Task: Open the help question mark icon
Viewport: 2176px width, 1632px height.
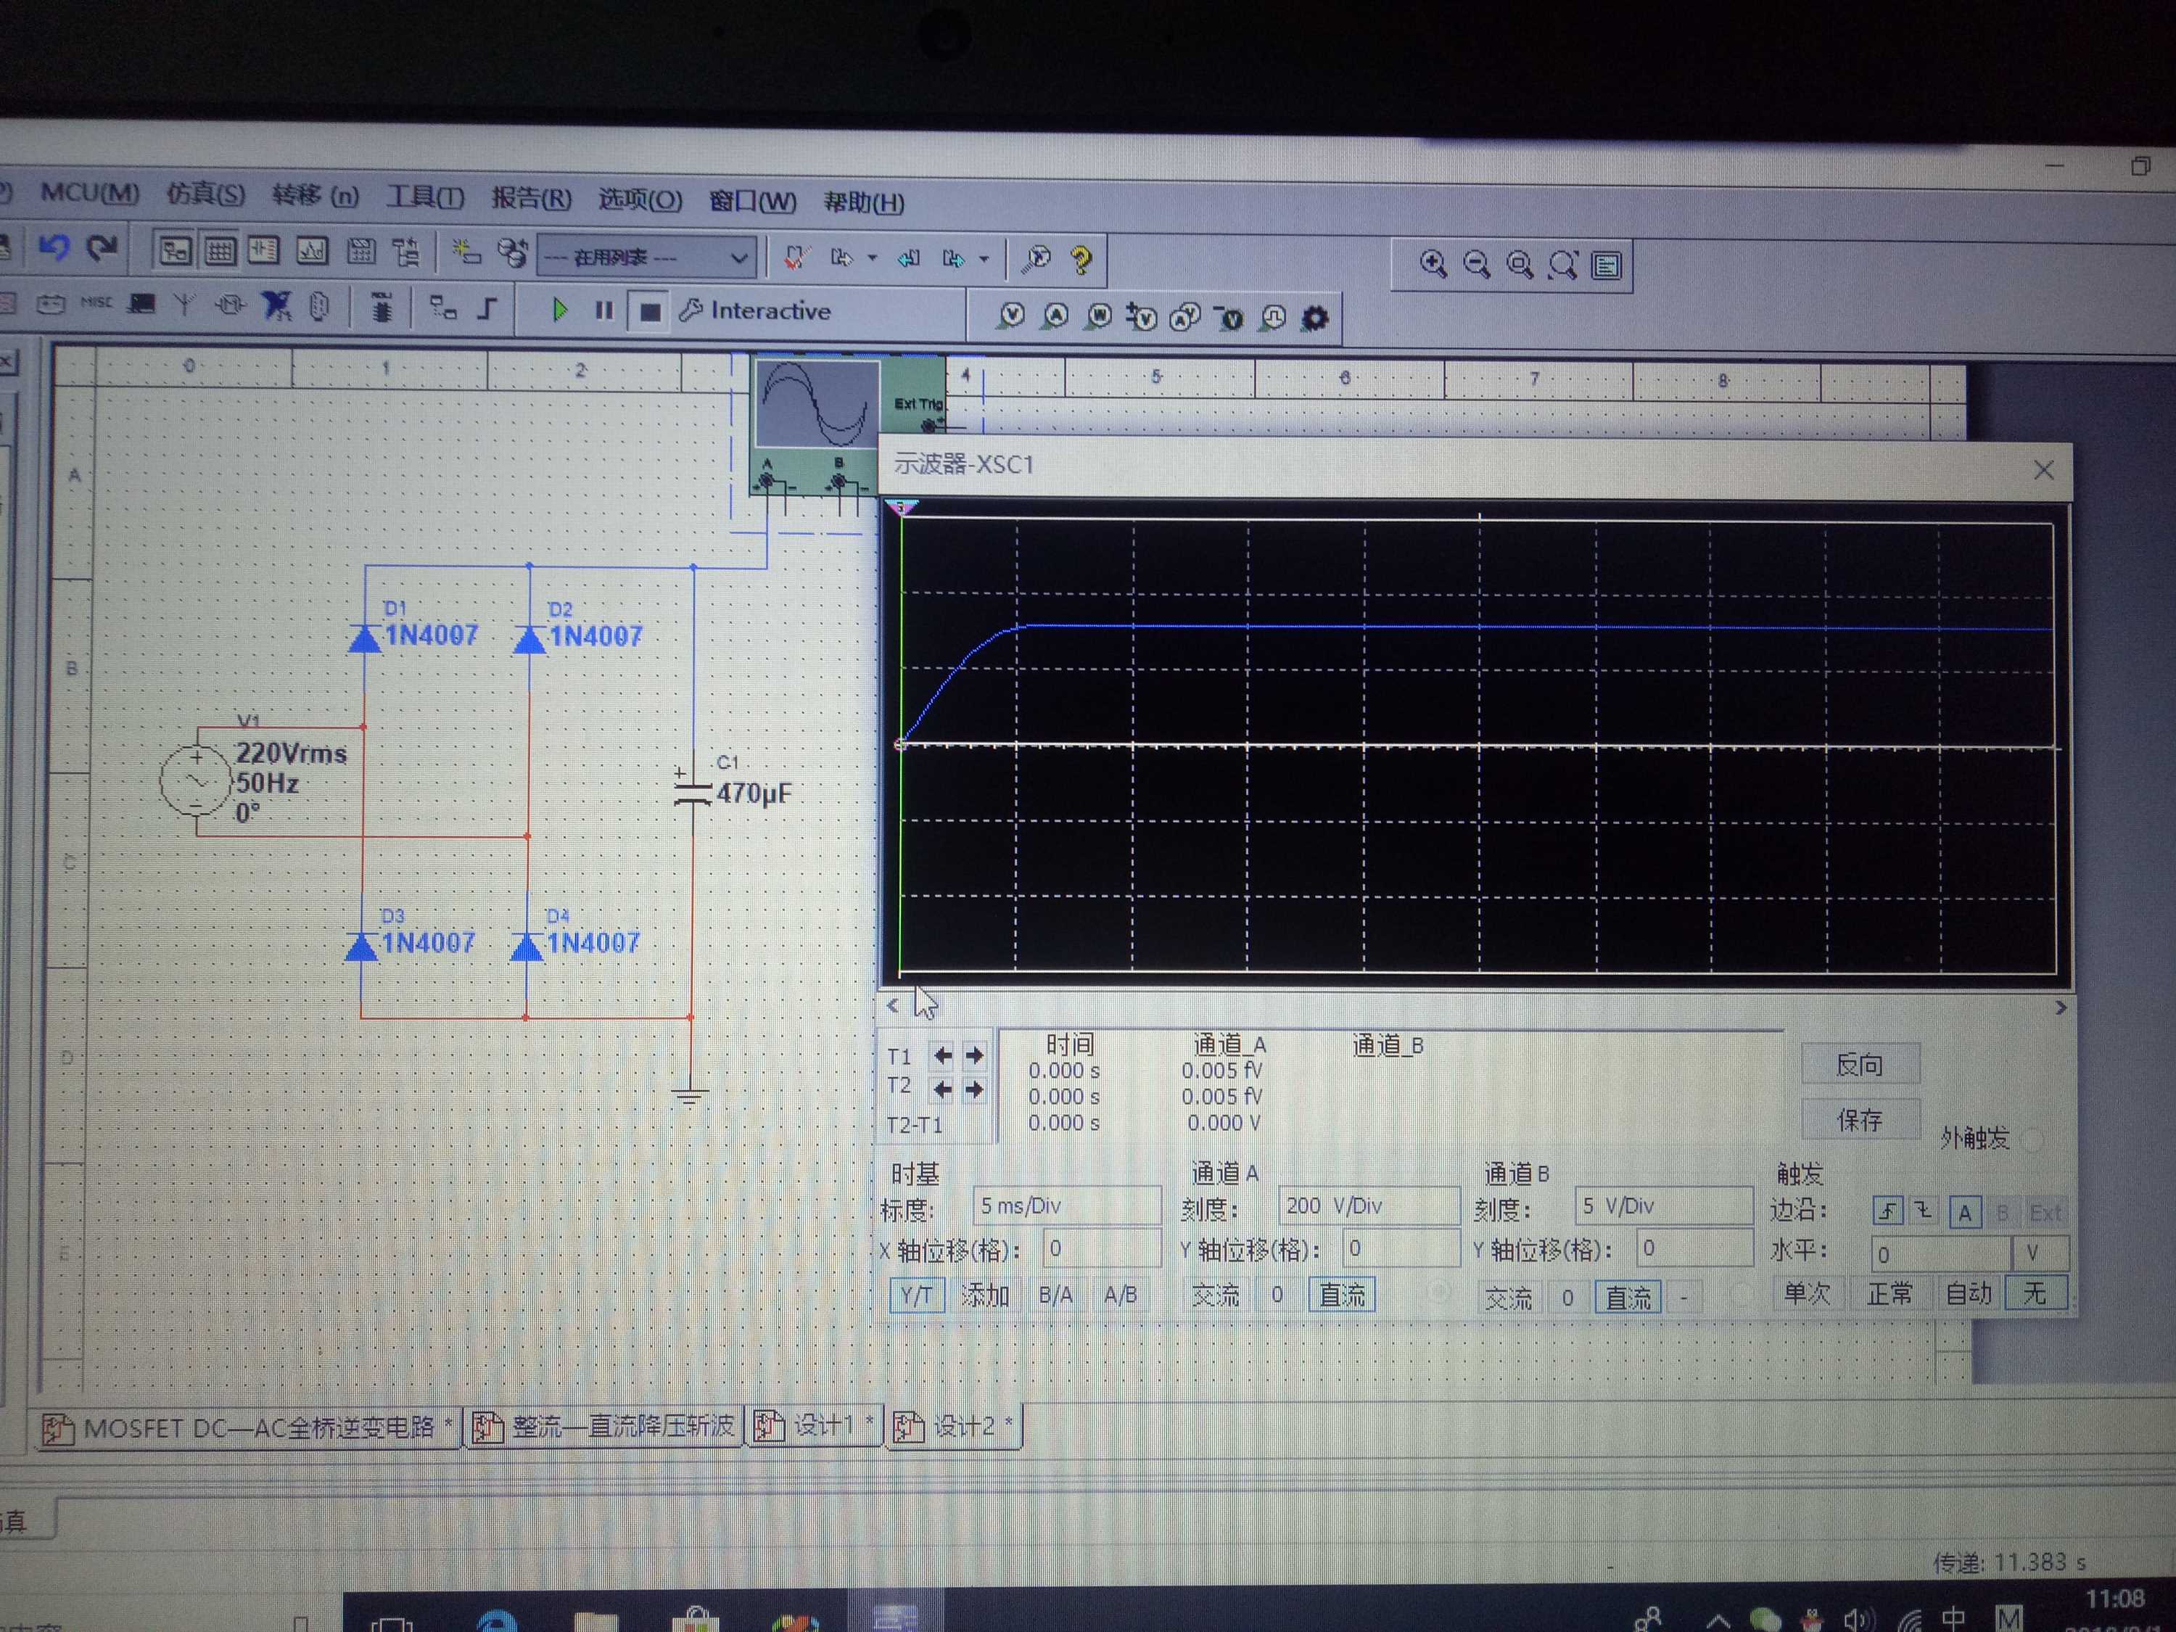Action: click(1081, 260)
